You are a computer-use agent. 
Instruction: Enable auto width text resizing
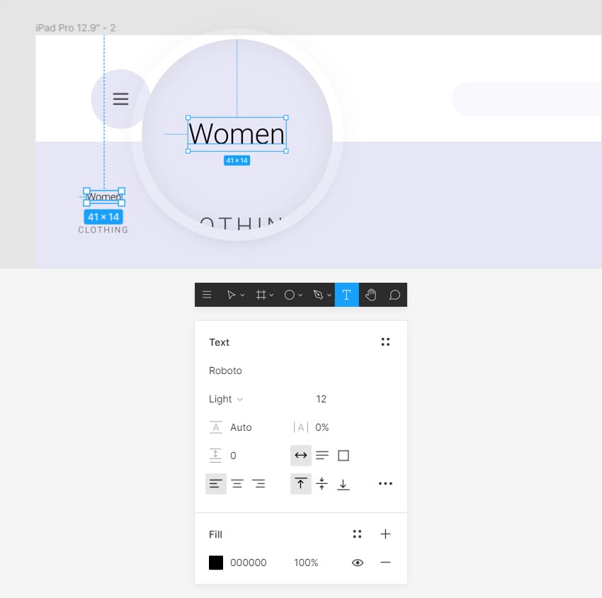[x=300, y=456]
